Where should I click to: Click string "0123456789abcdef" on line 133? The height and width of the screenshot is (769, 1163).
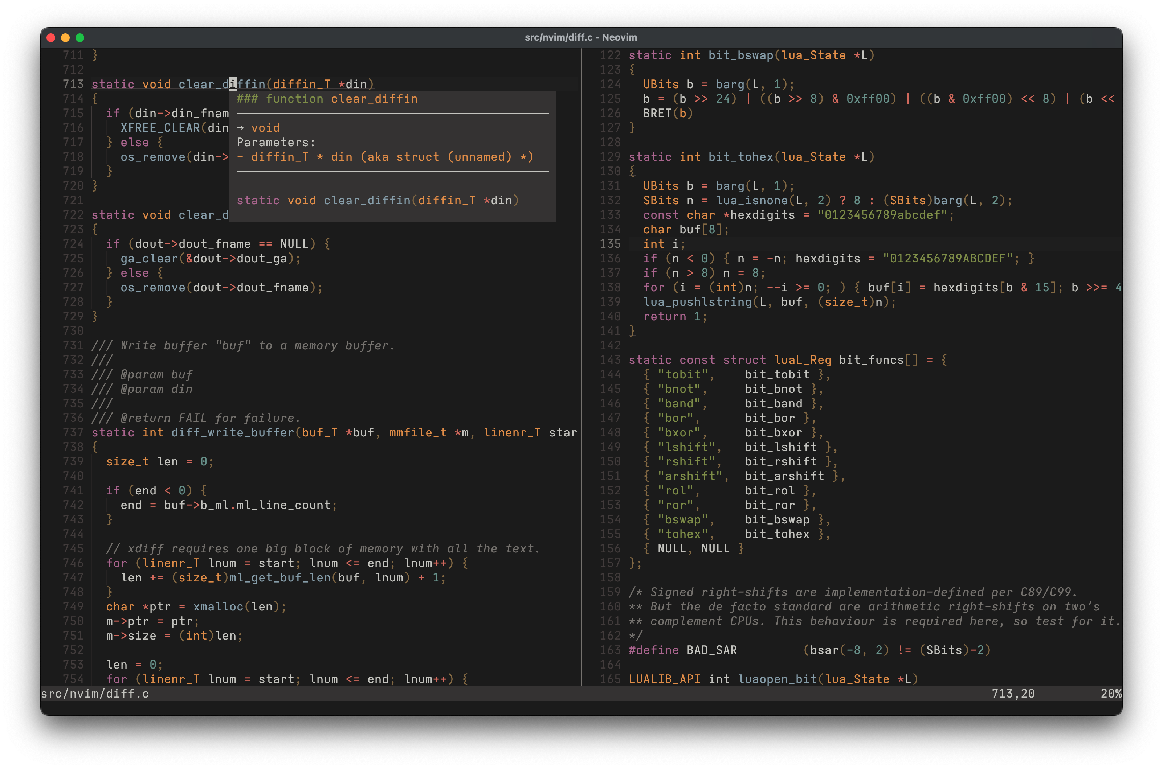882,215
